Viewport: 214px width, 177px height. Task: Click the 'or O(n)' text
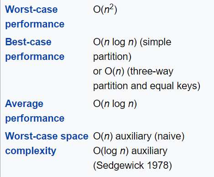(x=109, y=71)
